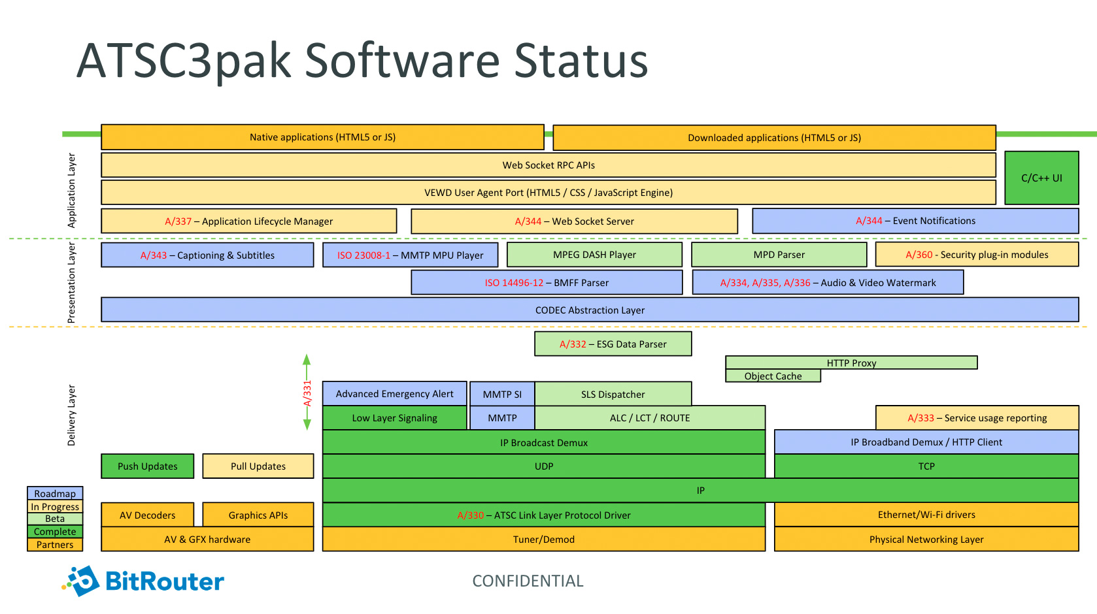Select ISO 14496-12 BMFF Parser box
This screenshot has width=1097, height=614.
547,282
